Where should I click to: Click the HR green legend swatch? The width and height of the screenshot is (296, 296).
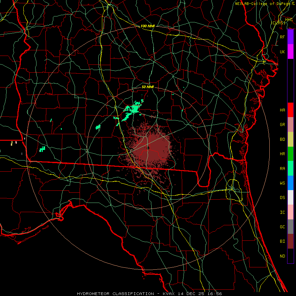coord(290,154)
